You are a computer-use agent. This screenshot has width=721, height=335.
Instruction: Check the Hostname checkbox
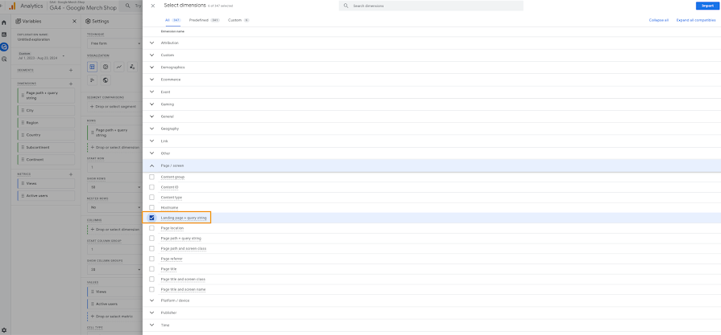point(151,207)
